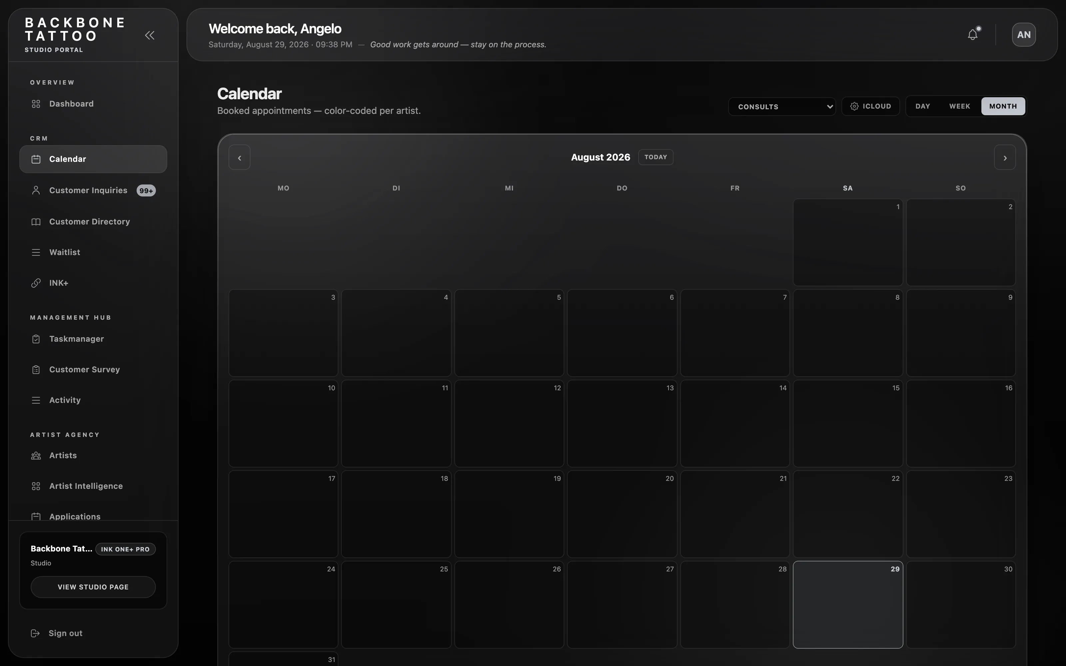Click the Waitlist list icon
The width and height of the screenshot is (1066, 666).
pyautogui.click(x=36, y=252)
